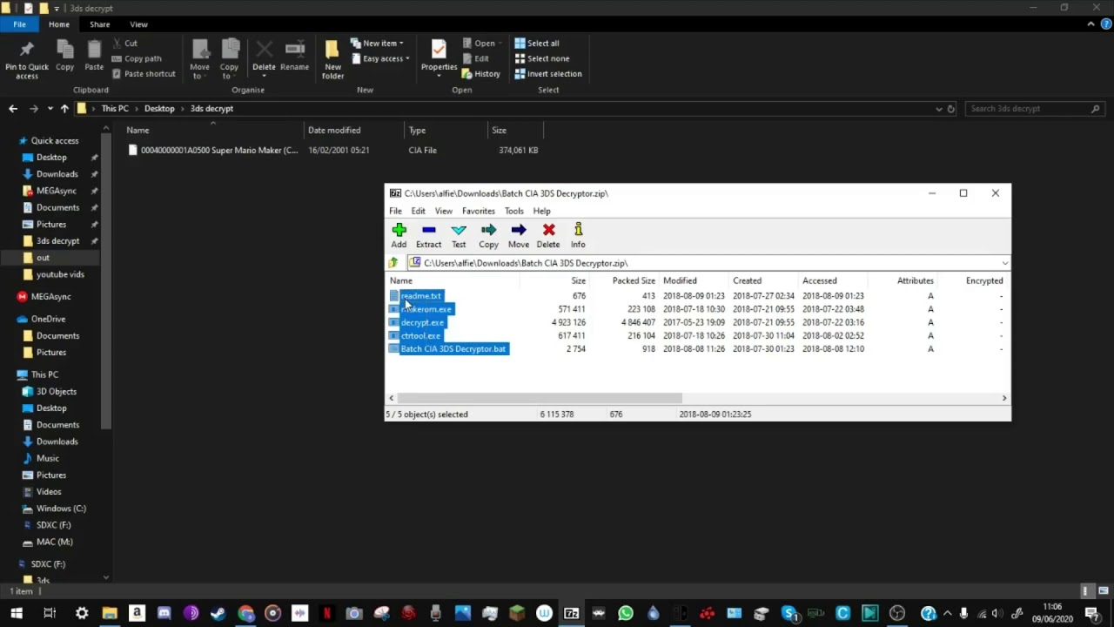Switch to details view in Explorer
The image size is (1114, 627).
coord(1086,591)
